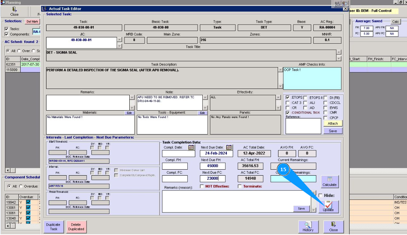This screenshot has height=235, width=407.
Task: Click the Next Due Date field
Action: point(216,154)
